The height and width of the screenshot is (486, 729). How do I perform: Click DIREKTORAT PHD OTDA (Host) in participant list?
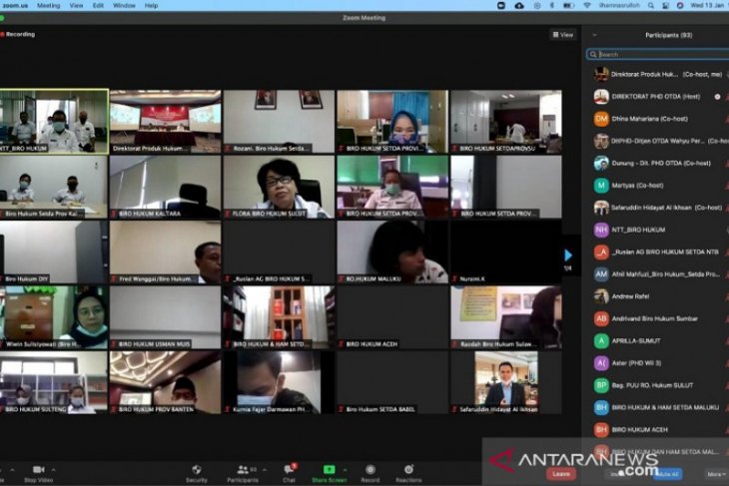point(658,97)
